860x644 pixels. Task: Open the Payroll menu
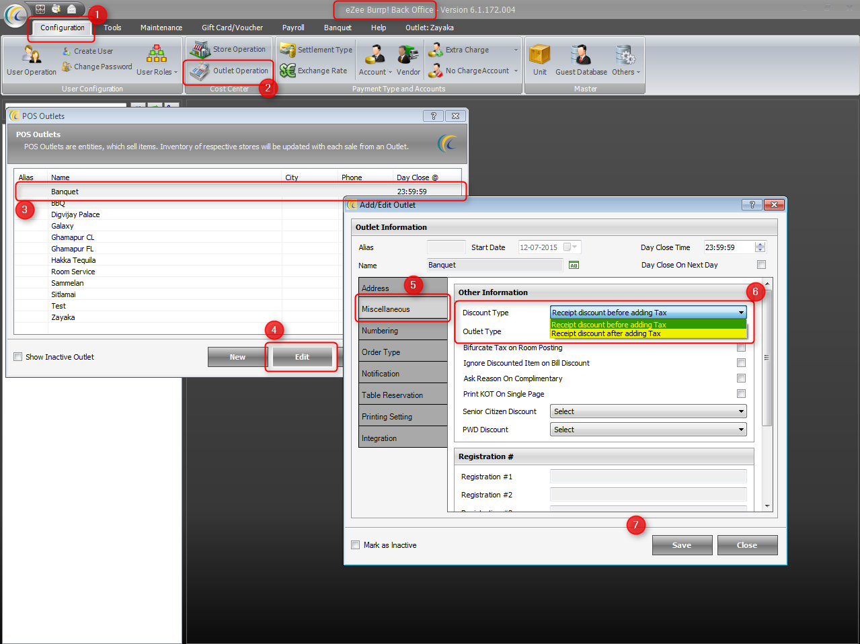click(x=293, y=28)
